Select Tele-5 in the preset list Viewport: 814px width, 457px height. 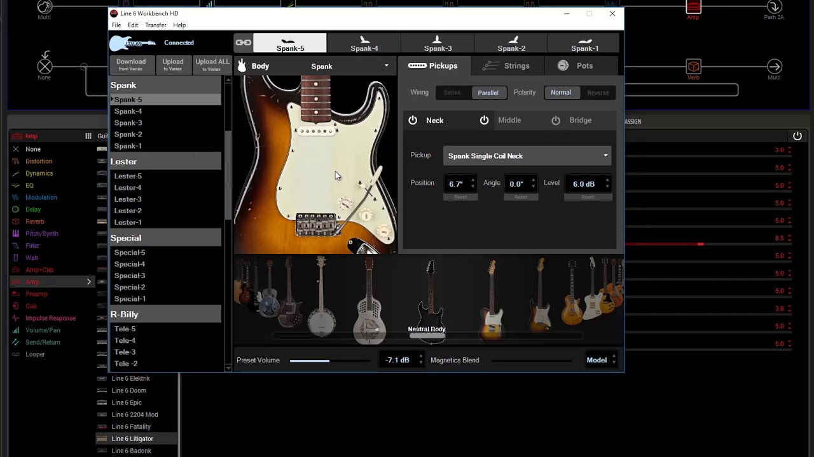(125, 329)
